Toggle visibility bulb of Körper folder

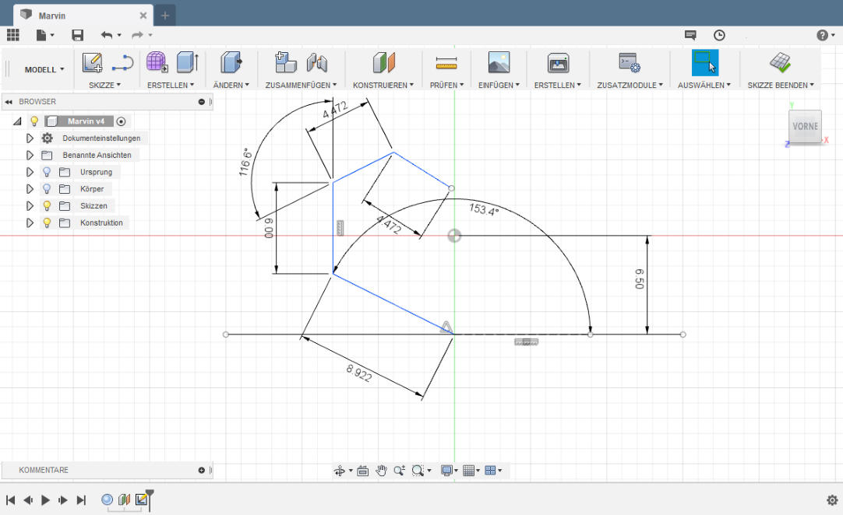[x=47, y=189]
